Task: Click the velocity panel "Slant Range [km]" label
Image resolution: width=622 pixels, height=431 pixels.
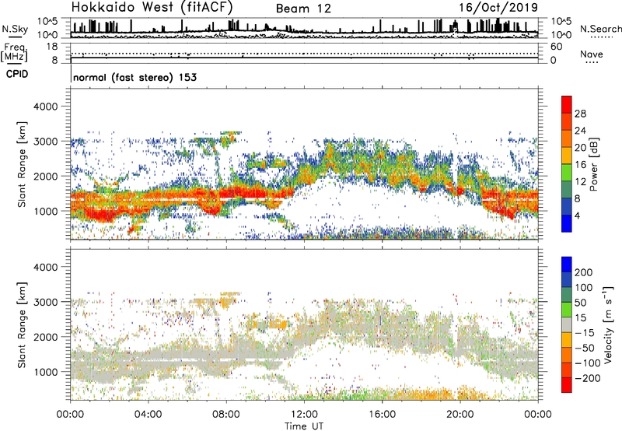Action: [x=22, y=325]
